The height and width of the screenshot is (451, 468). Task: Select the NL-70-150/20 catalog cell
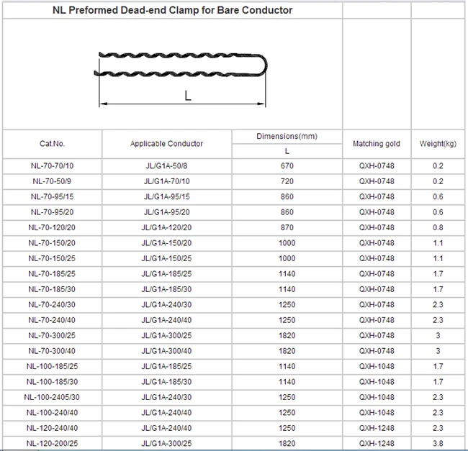pyautogui.click(x=52, y=243)
